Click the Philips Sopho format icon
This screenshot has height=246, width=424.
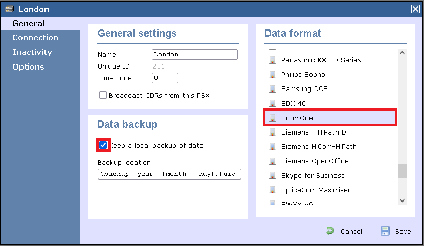coord(272,75)
